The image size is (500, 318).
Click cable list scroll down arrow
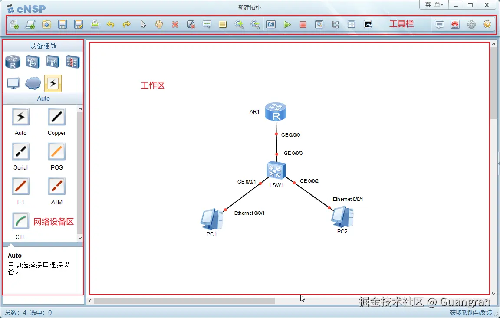(x=80, y=238)
